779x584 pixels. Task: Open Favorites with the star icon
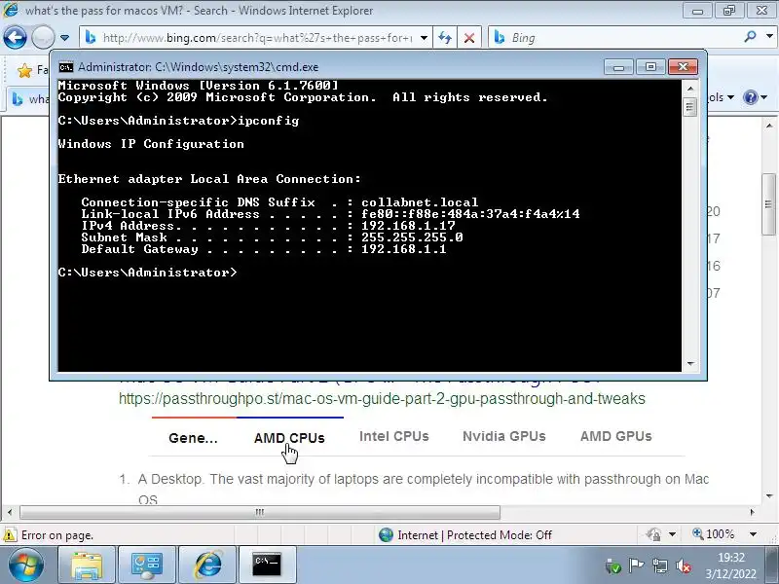click(24, 70)
